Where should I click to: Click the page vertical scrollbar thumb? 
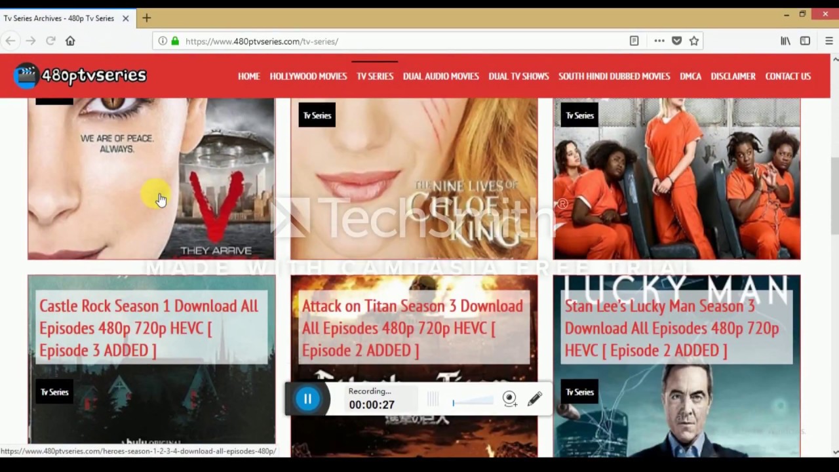(834, 195)
